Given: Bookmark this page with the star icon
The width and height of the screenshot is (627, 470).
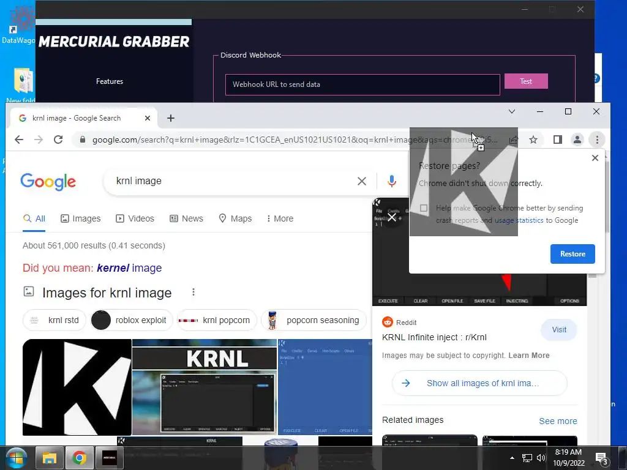Looking at the screenshot, I should click(x=533, y=140).
